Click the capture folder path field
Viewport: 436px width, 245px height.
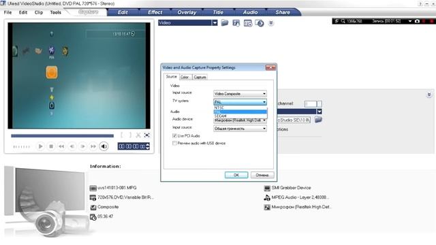coord(294,120)
